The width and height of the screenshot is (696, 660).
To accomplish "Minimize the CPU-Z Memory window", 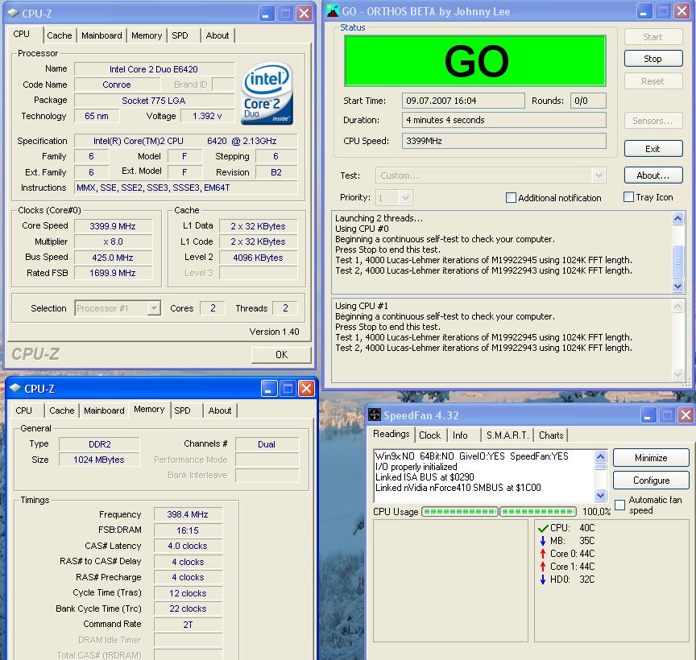I will click(x=268, y=389).
